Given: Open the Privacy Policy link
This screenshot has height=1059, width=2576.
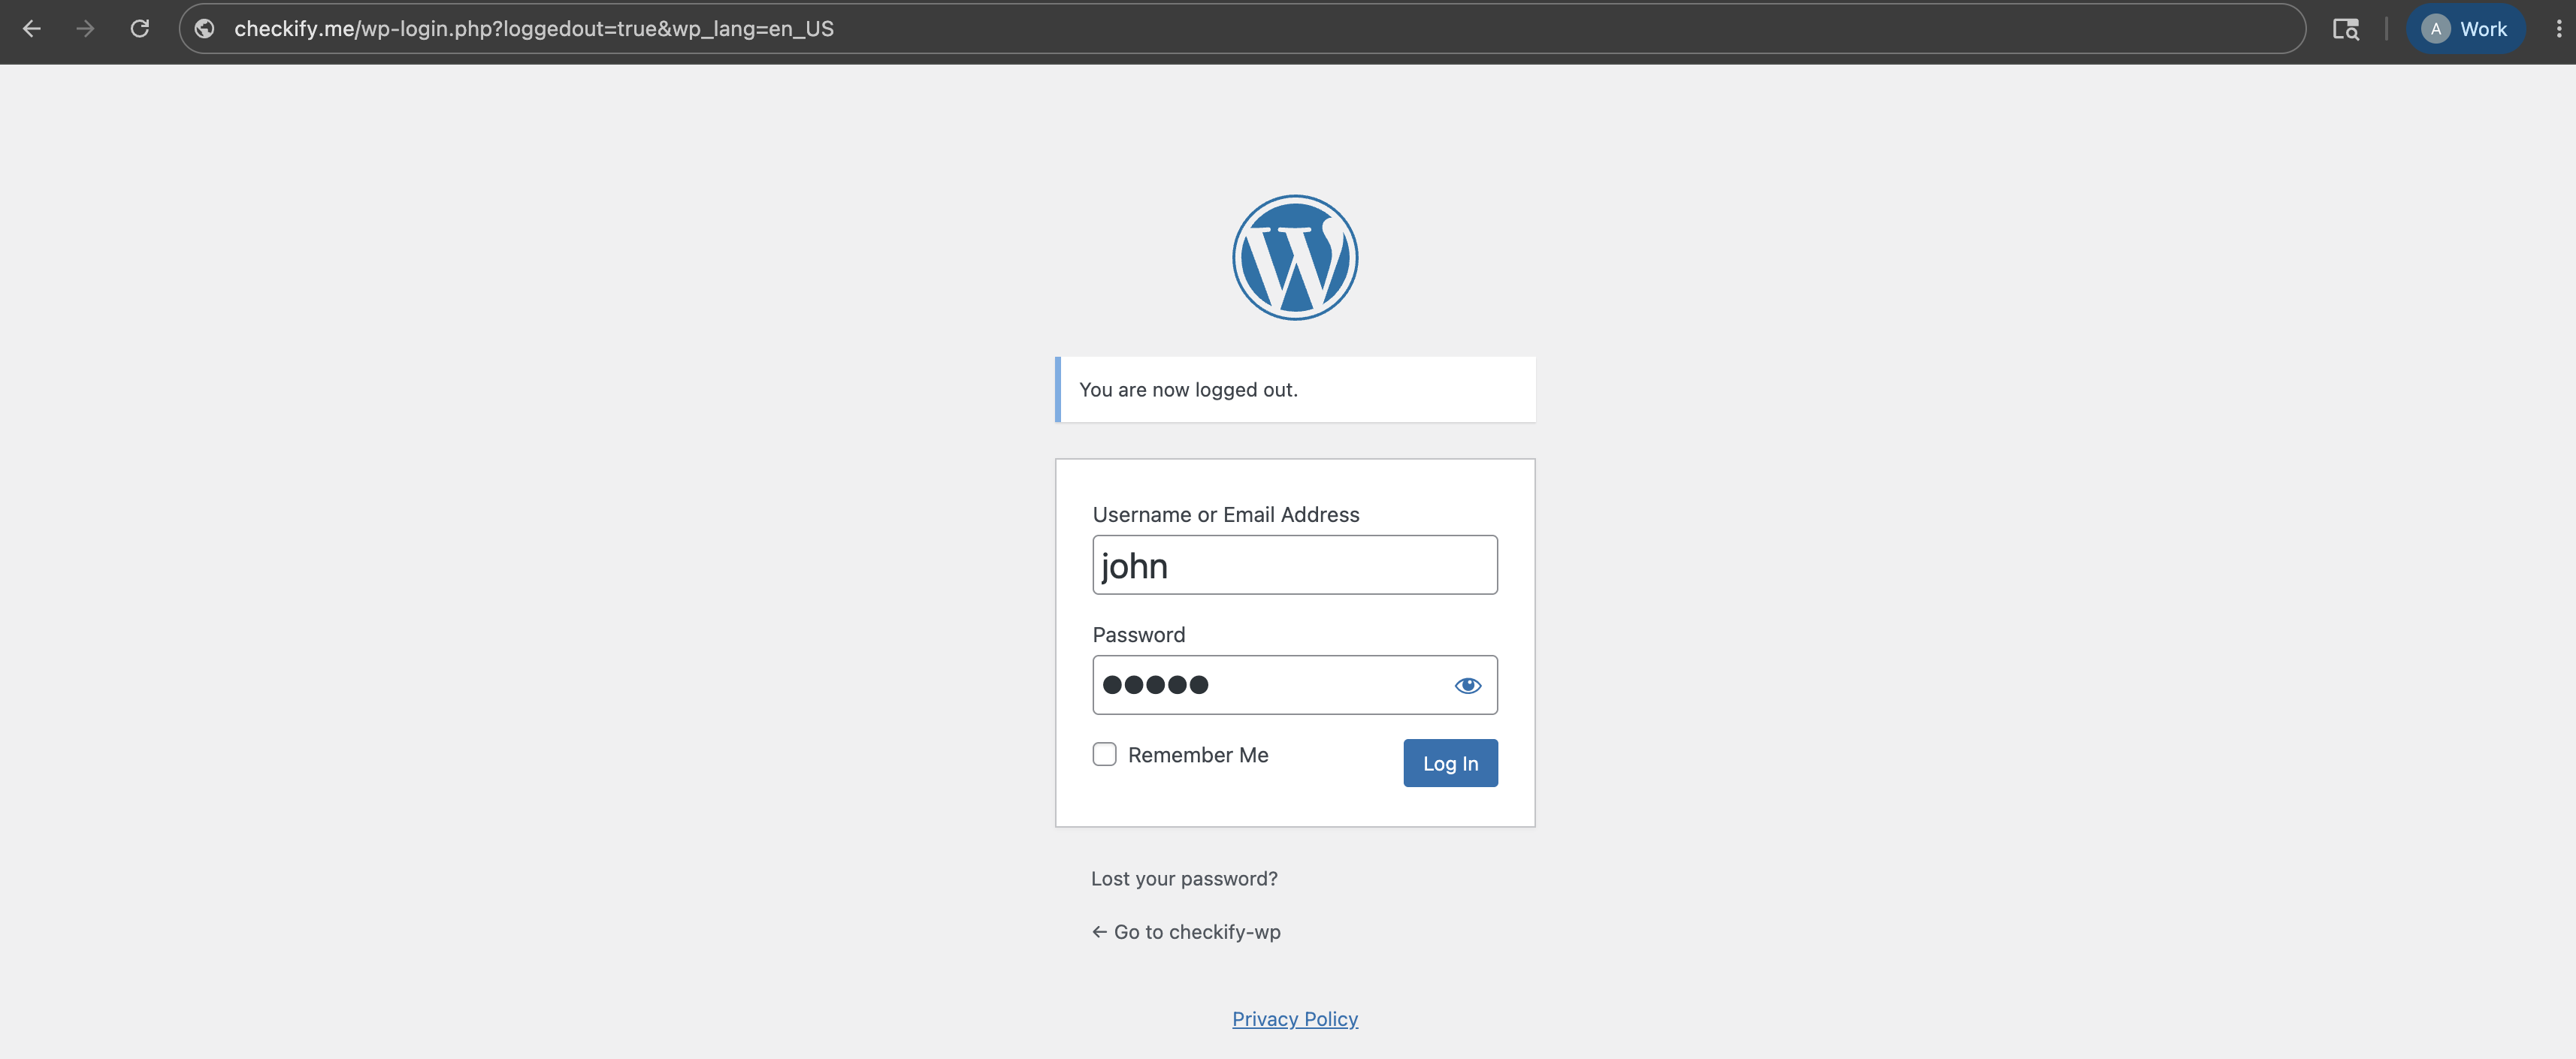Looking at the screenshot, I should [1295, 1018].
